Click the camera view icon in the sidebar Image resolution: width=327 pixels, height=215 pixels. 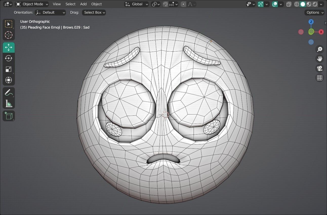pos(320,68)
